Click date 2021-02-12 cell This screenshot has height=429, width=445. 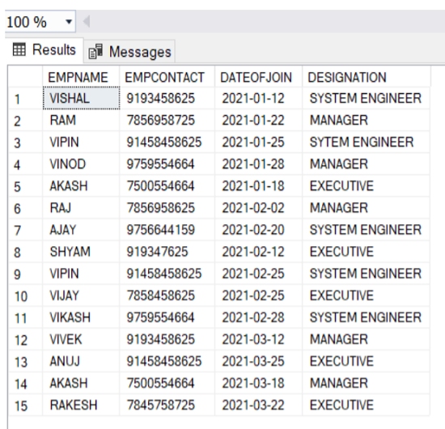(x=259, y=252)
